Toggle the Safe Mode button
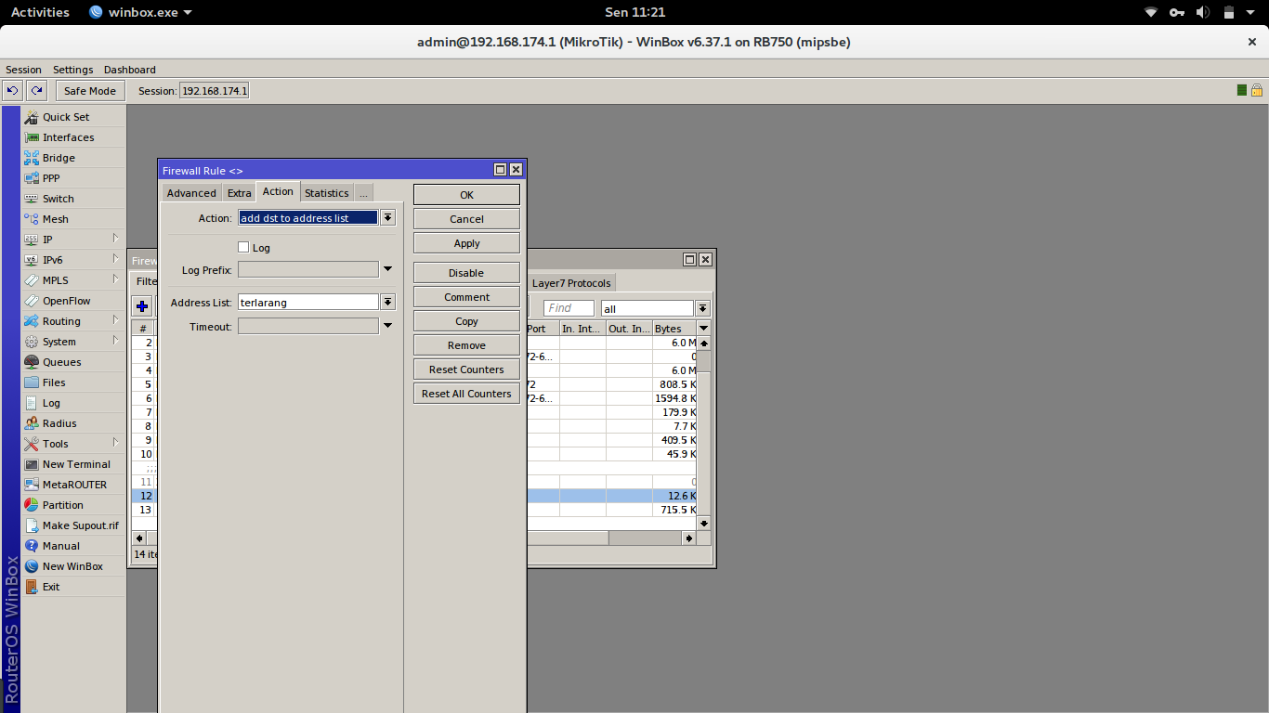1269x713 pixels. pyautogui.click(x=90, y=91)
